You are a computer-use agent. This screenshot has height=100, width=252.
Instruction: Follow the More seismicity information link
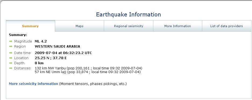[x=33, y=84]
